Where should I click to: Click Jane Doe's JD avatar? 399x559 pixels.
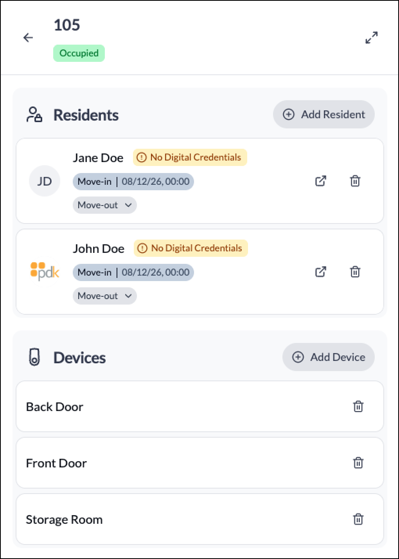point(45,181)
